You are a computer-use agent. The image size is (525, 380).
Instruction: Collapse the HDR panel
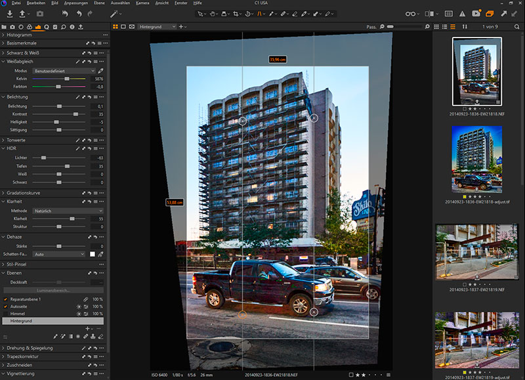[3, 148]
